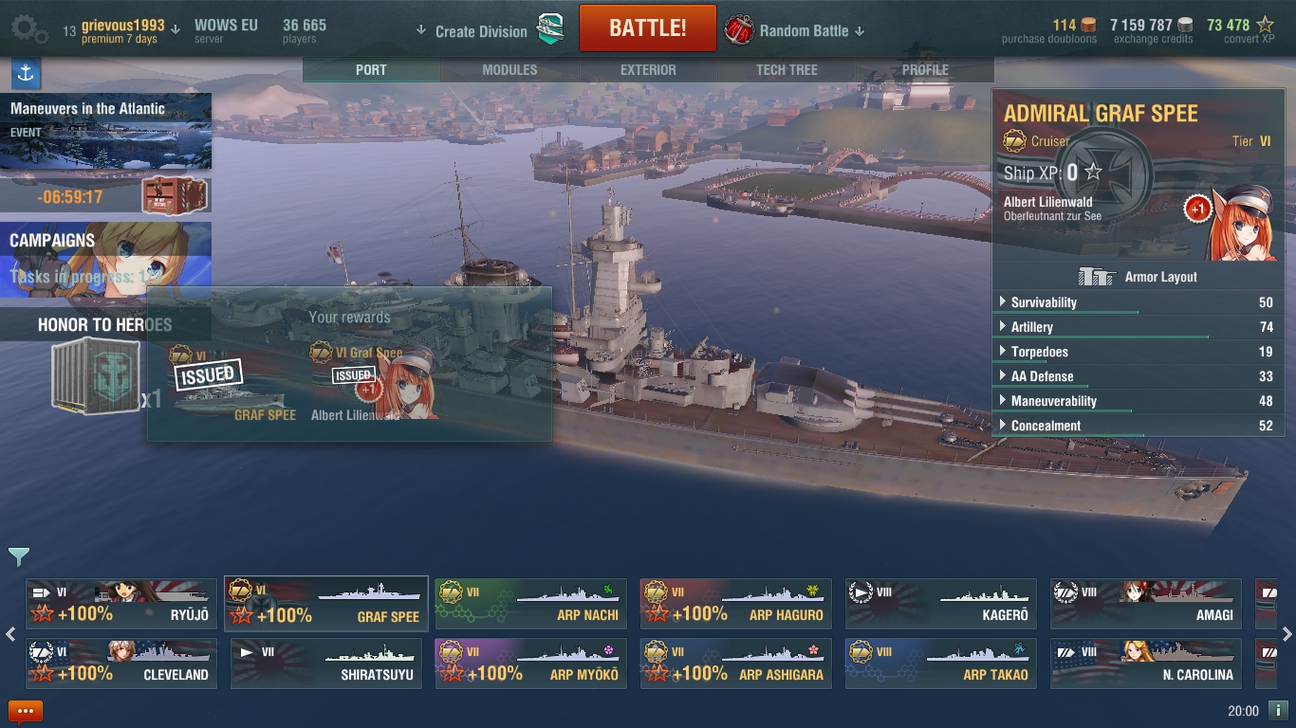Image resolution: width=1296 pixels, height=728 pixels.
Task: Open the CAMPAIGNS panel
Action: click(x=105, y=259)
